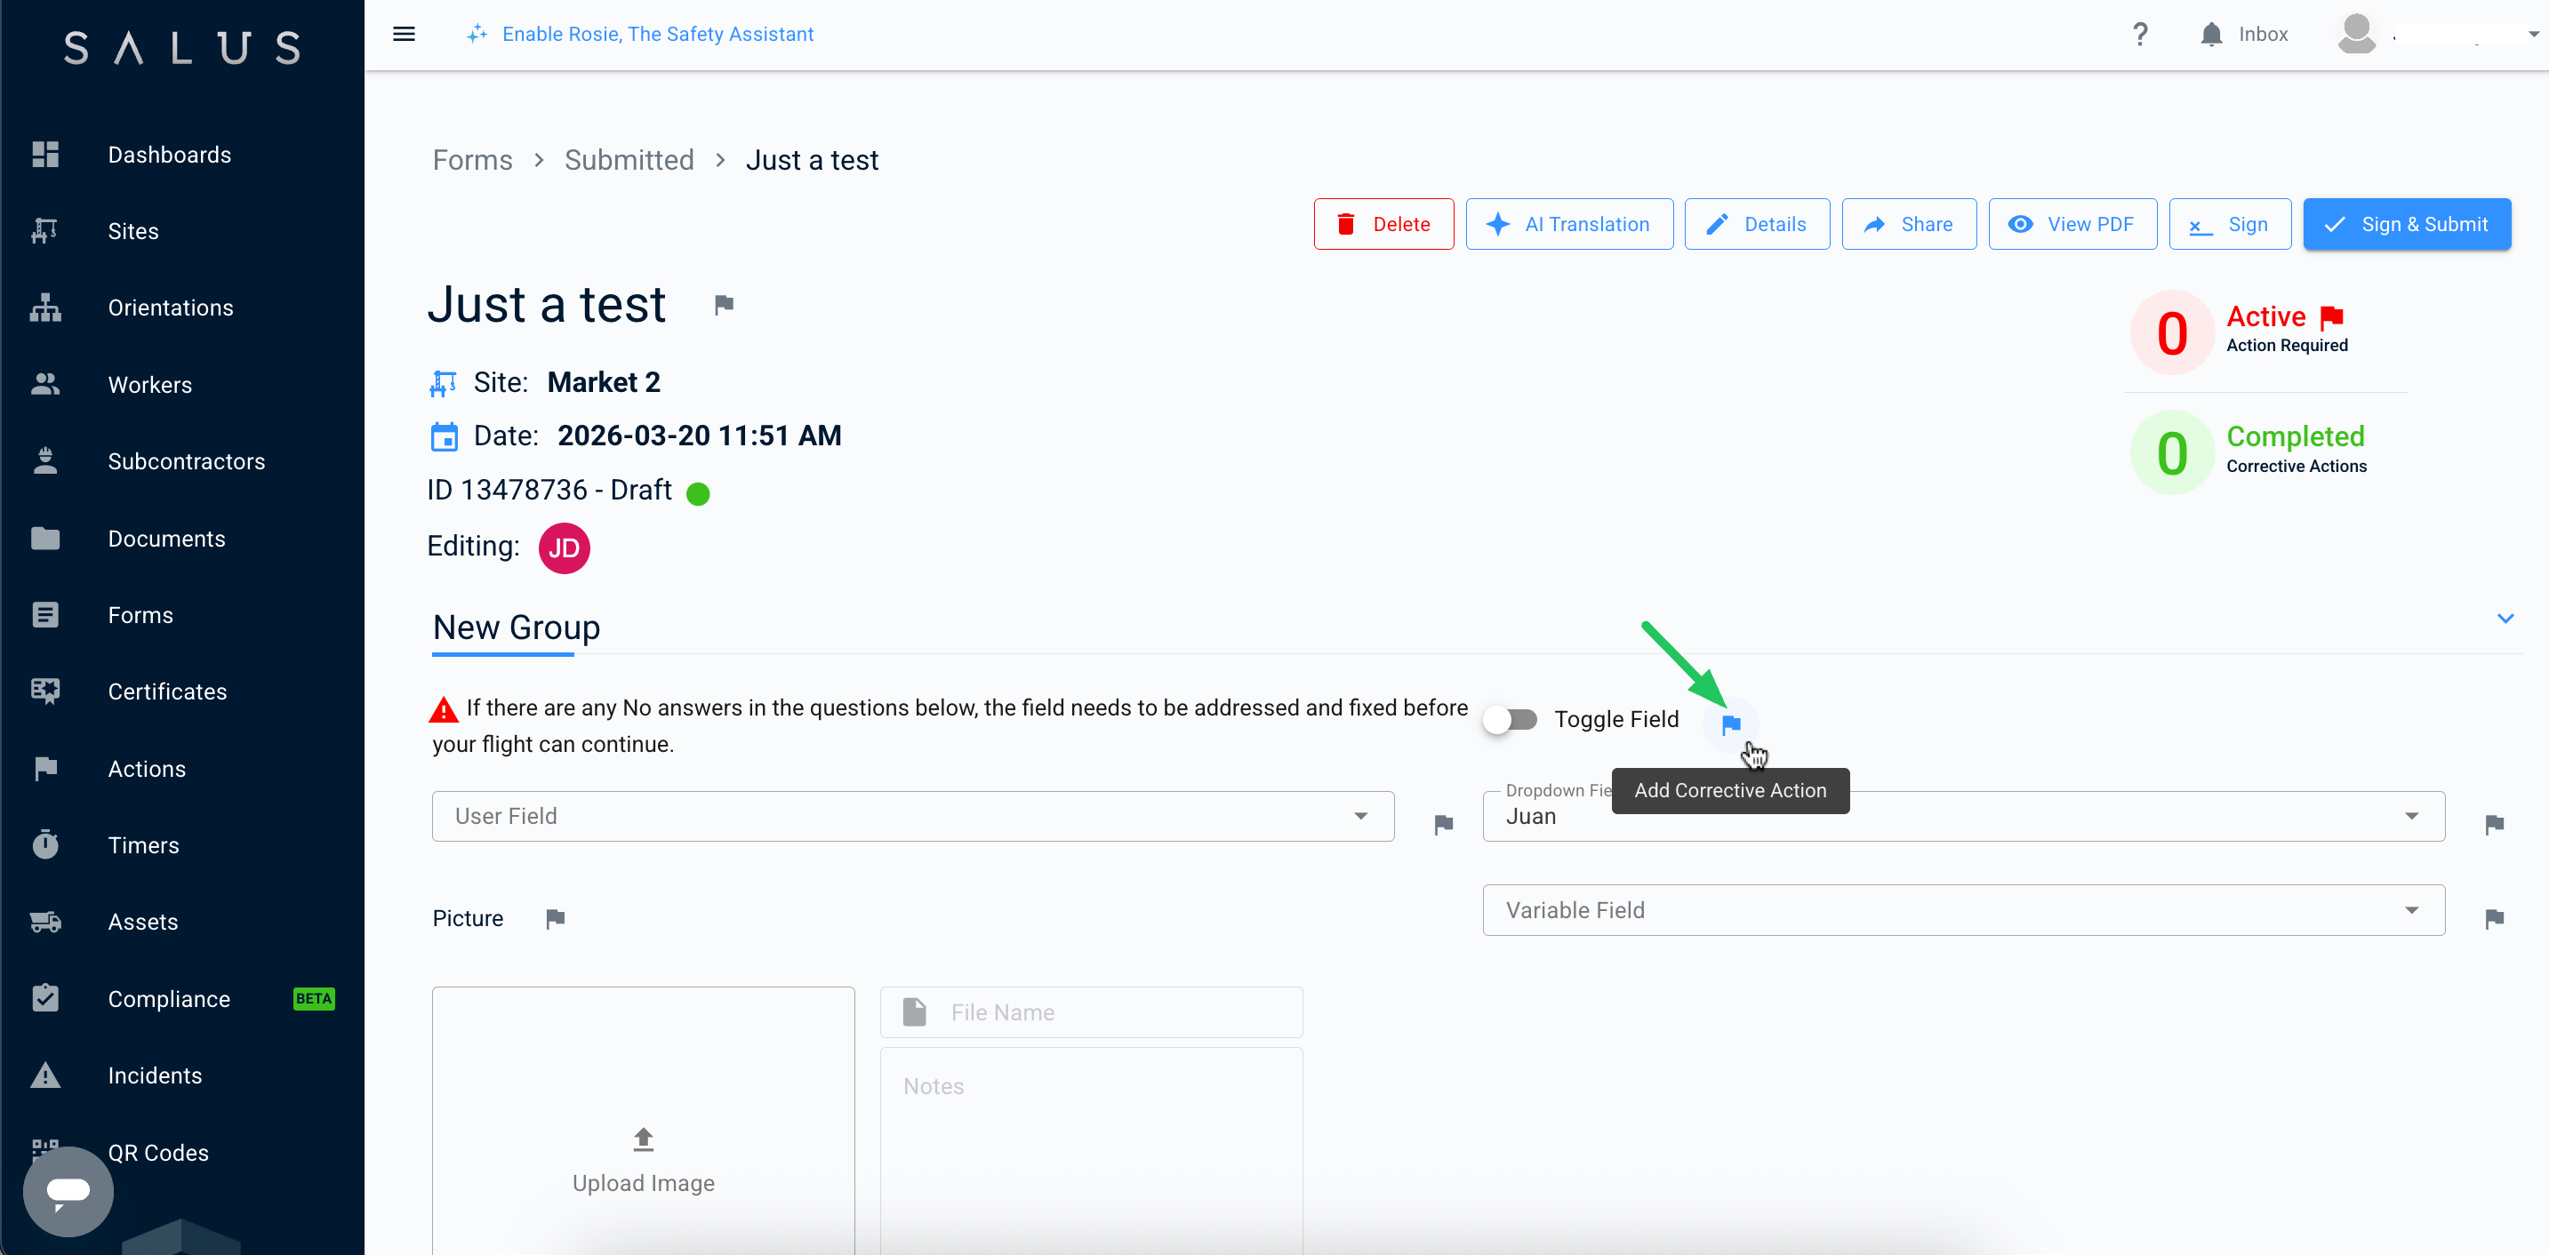Open the hamburger menu icon
The image size is (2549, 1255).
[x=404, y=34]
